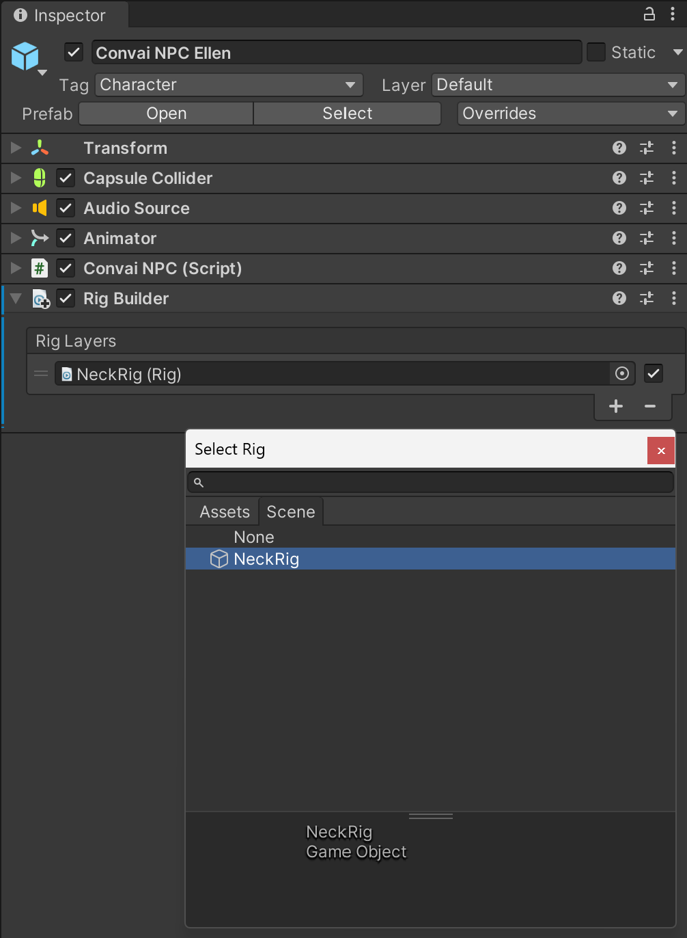The width and height of the screenshot is (687, 938).
Task: Disable the Animator component checkbox
Action: click(x=66, y=238)
